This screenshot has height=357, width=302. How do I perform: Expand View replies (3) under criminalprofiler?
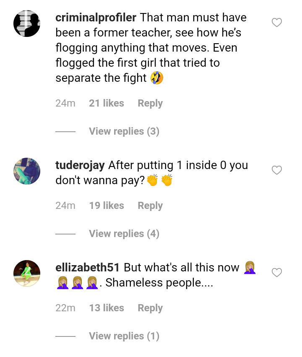point(124,131)
